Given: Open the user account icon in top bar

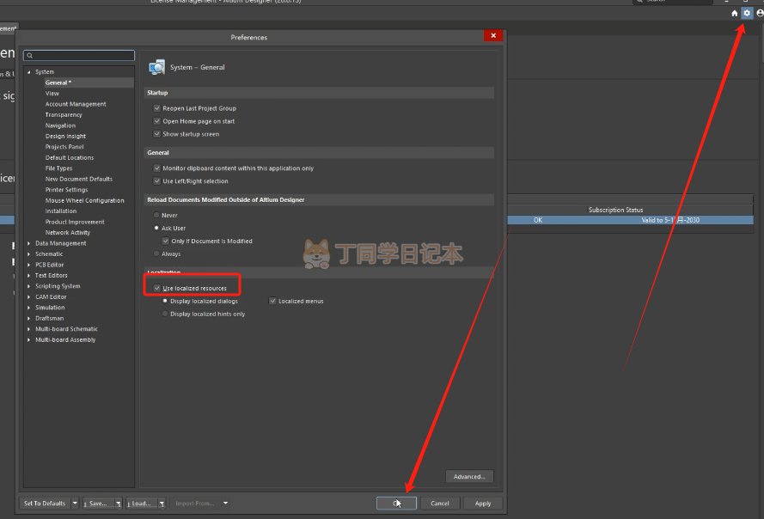Looking at the screenshot, I should tap(760, 13).
